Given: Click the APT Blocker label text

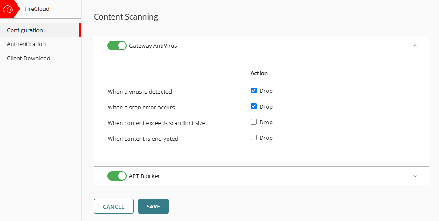Looking at the screenshot, I should [x=145, y=176].
